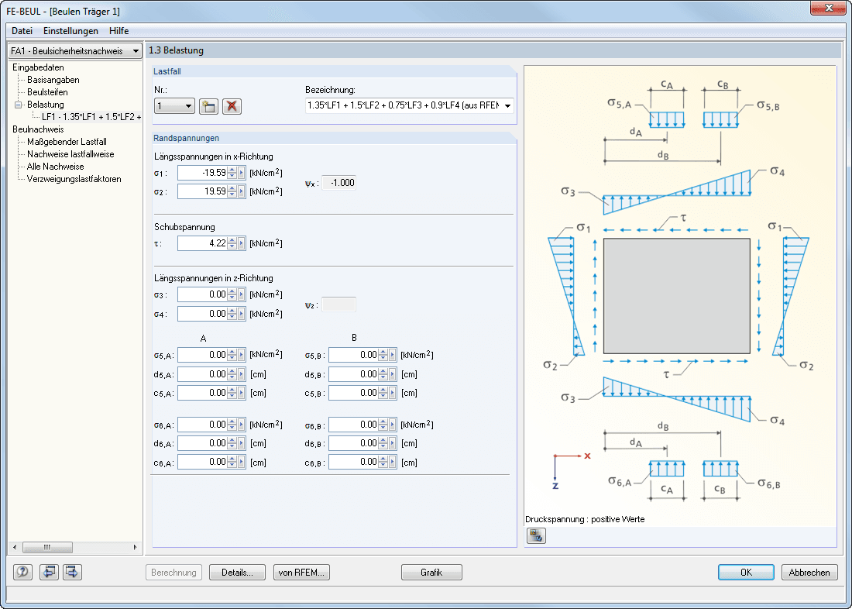Delete load case red X icon

pos(232,106)
